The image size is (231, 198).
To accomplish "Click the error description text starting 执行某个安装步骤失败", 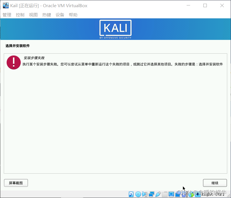I will click(x=123, y=64).
